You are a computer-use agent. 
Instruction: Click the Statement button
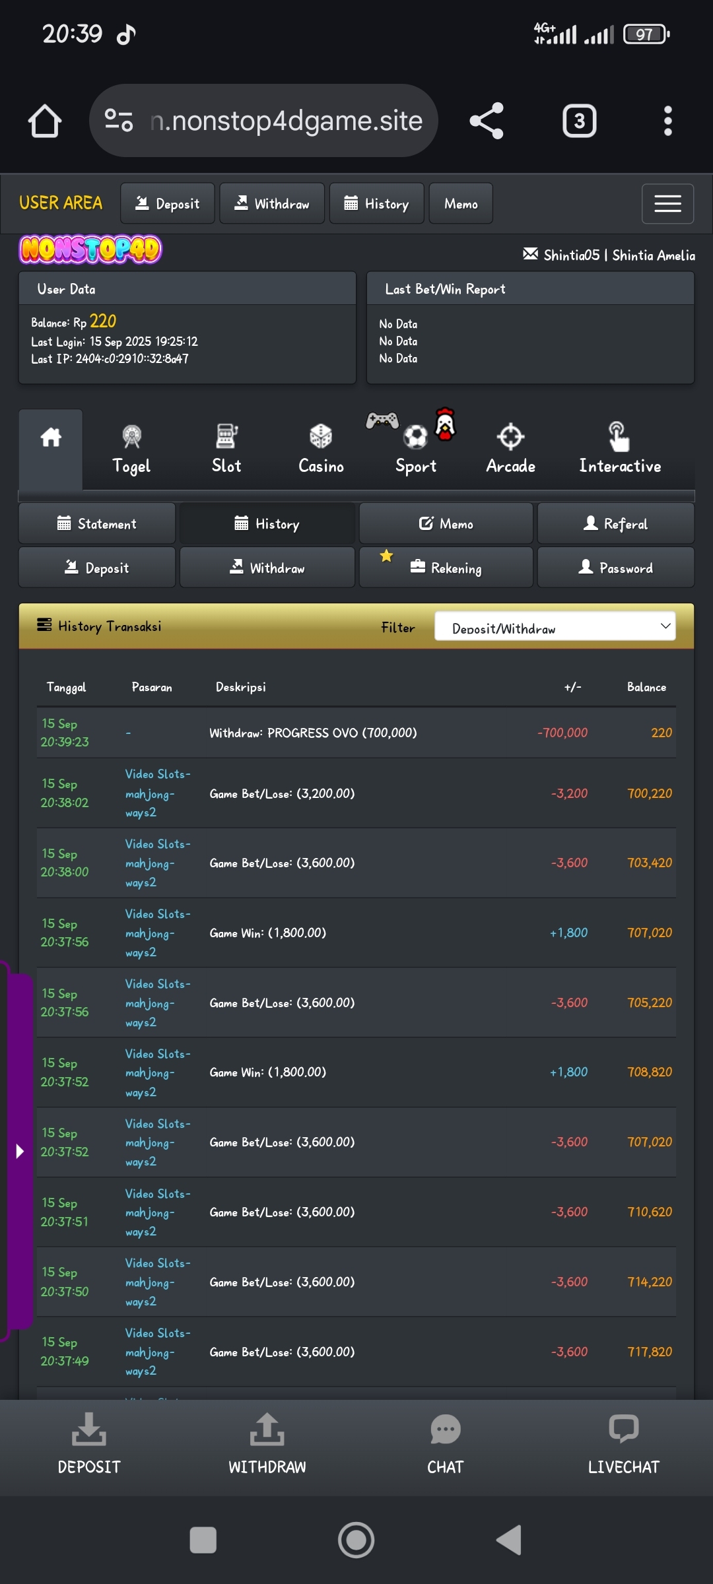[x=97, y=524]
